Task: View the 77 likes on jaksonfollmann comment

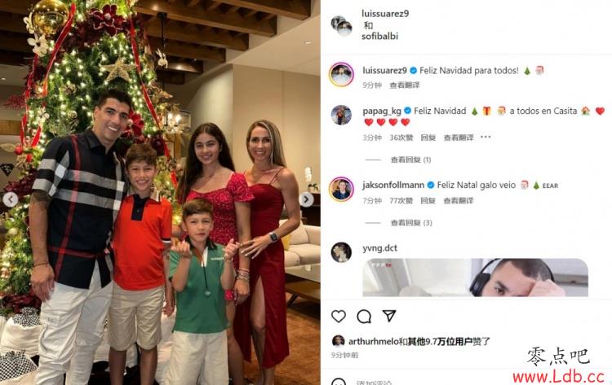Action: pos(401,200)
